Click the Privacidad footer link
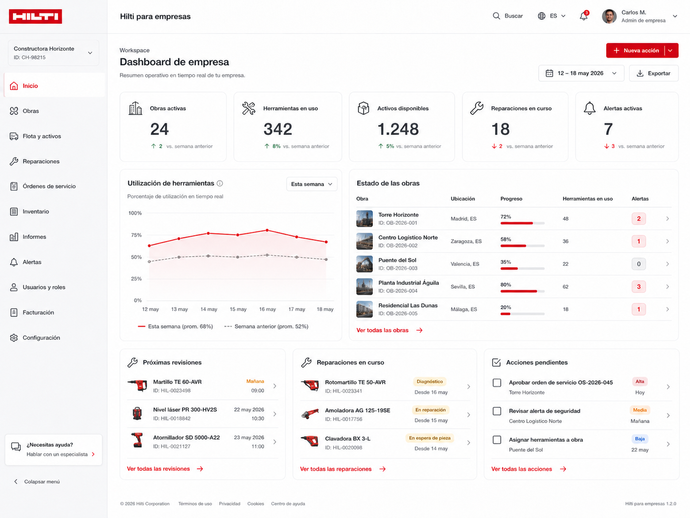The height and width of the screenshot is (518, 690). click(230, 504)
